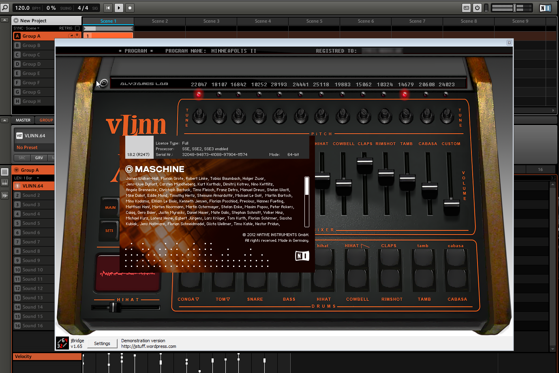Open the Group A pattern dropdown arrow
The image size is (559, 373).
click(x=16, y=170)
